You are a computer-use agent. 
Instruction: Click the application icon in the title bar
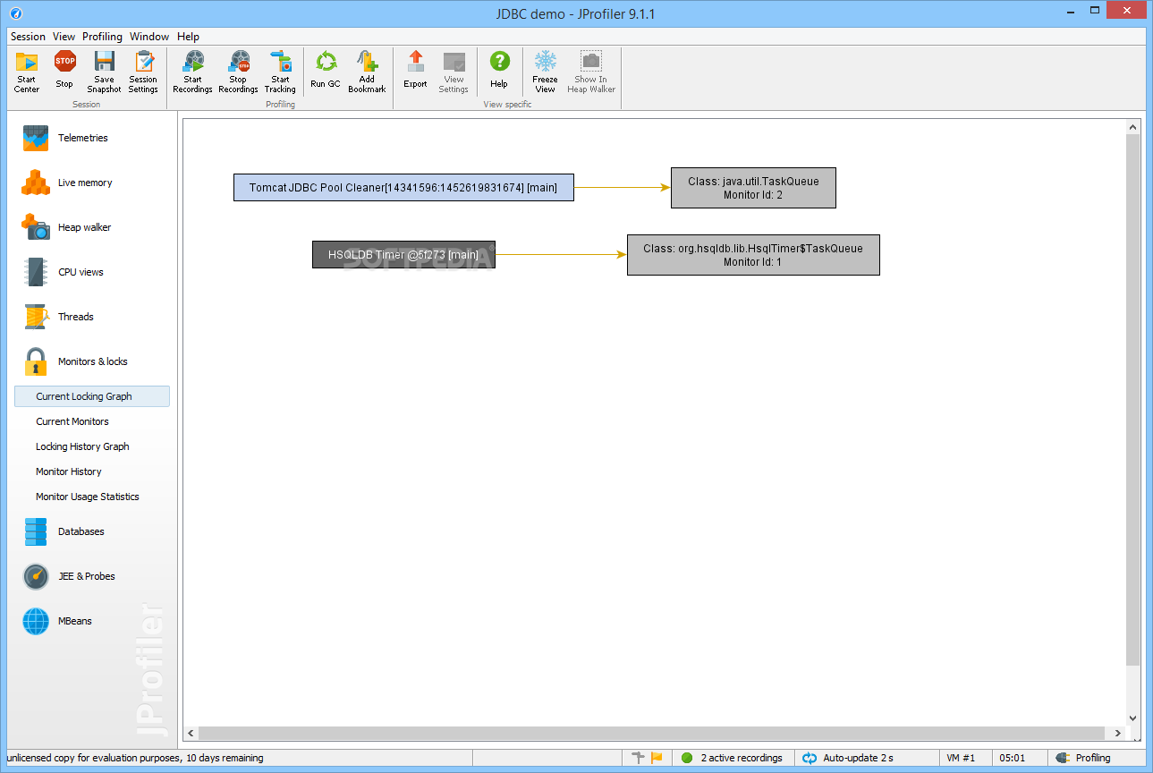click(x=17, y=13)
